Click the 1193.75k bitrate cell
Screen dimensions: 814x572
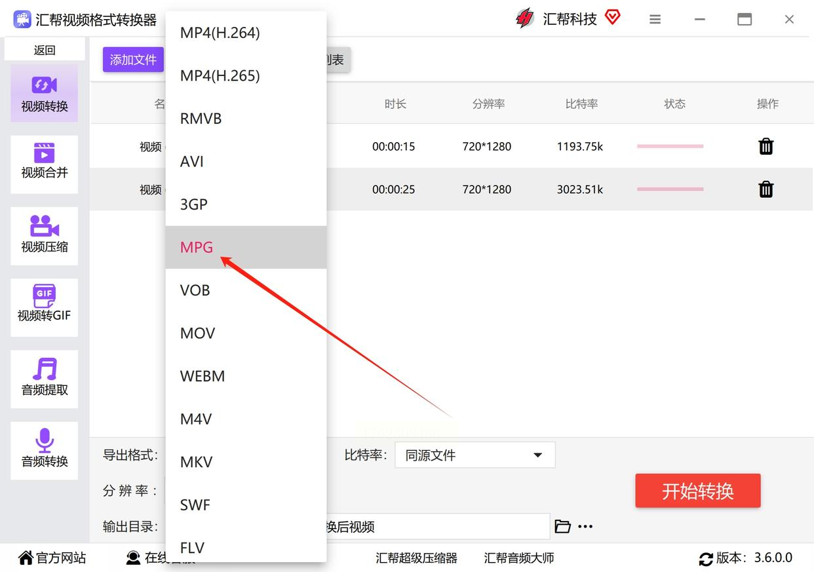coord(580,147)
